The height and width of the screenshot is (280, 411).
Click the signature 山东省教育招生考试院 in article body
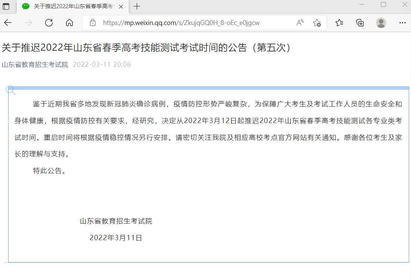[116, 221]
